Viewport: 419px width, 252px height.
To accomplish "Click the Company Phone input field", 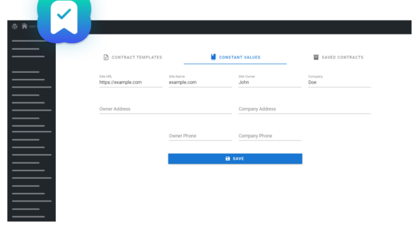I will [x=270, y=136].
